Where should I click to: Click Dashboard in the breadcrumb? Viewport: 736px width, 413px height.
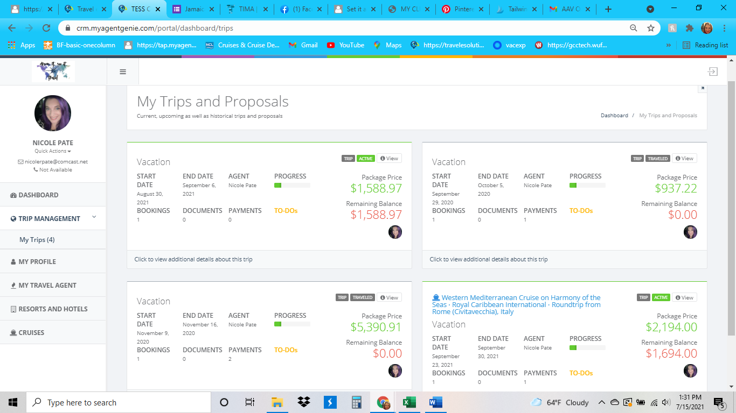[614, 116]
